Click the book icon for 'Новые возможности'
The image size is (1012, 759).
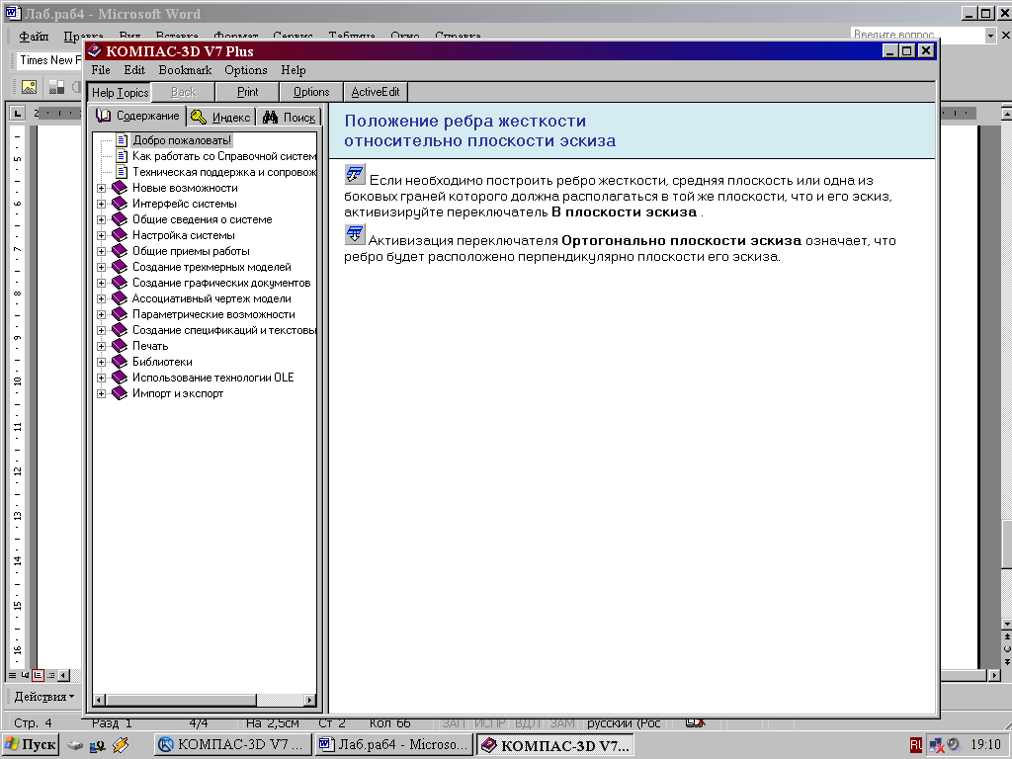(x=120, y=188)
